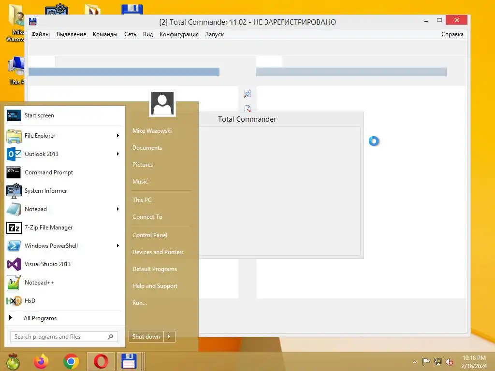Open Music from the Start menu

click(x=140, y=182)
